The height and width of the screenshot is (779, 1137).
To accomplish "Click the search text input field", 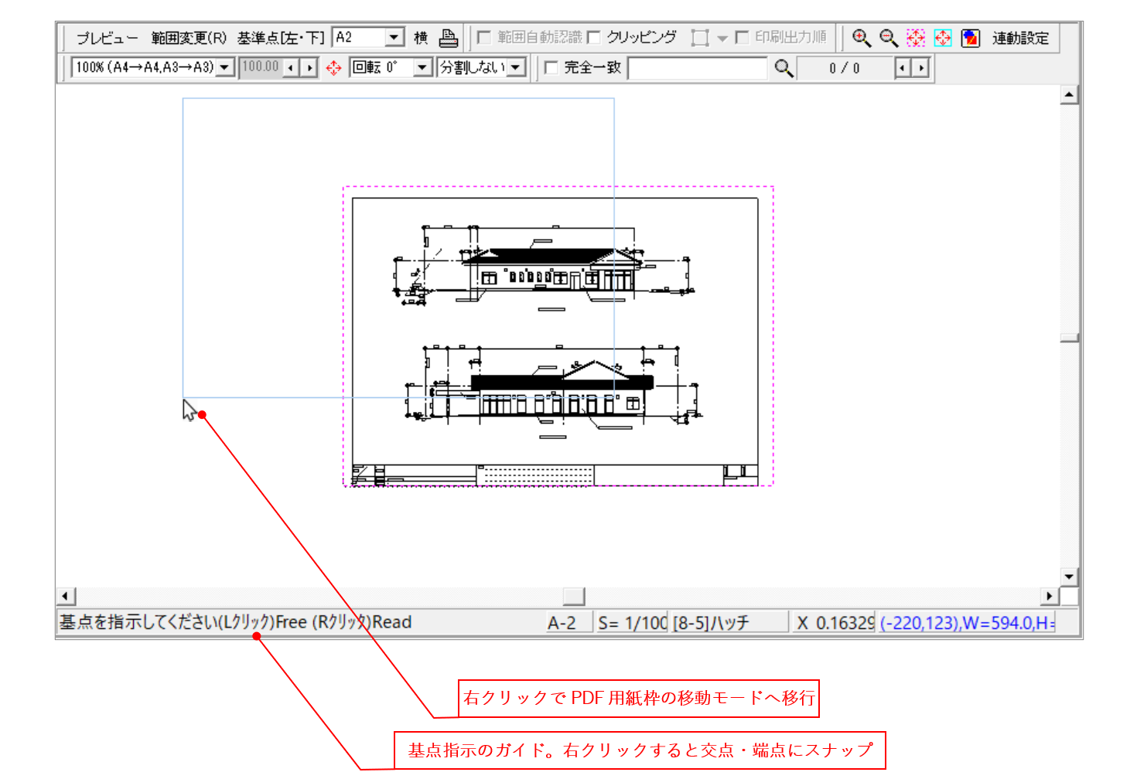I will click(698, 68).
